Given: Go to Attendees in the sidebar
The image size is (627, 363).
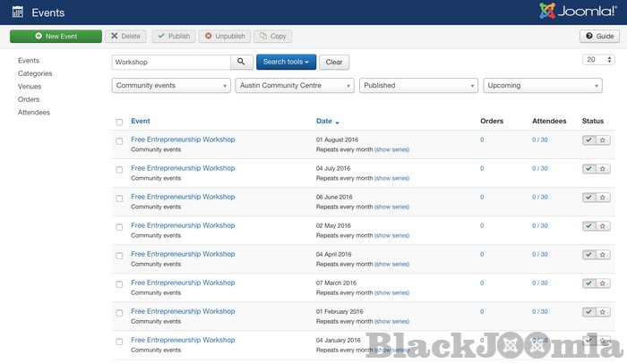Looking at the screenshot, I should click(x=34, y=113).
